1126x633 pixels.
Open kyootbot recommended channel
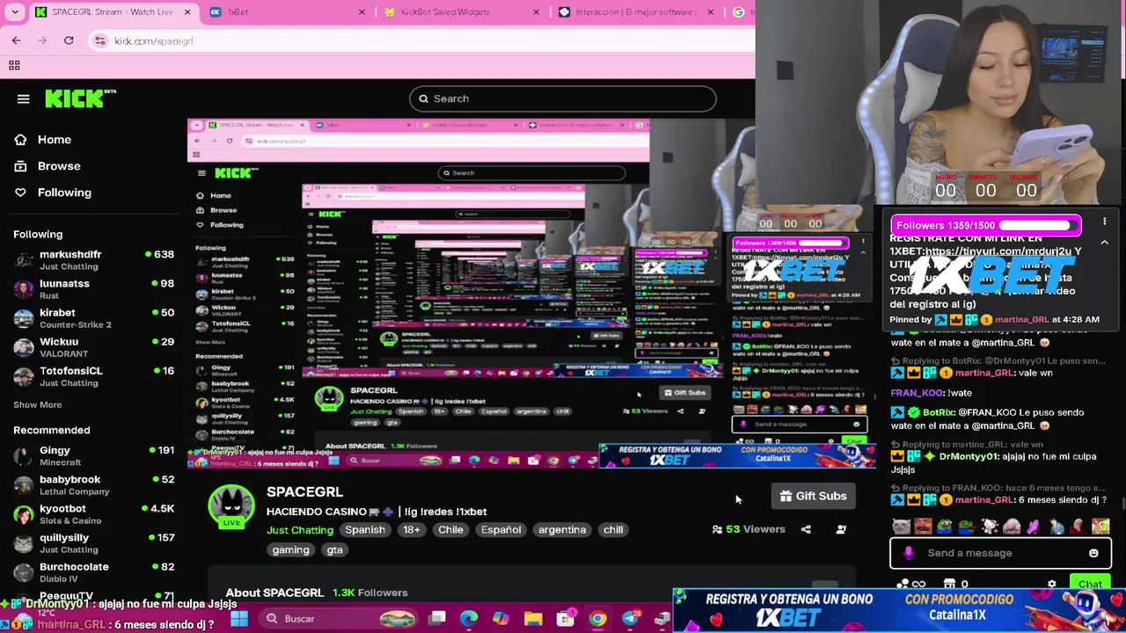pyautogui.click(x=93, y=514)
